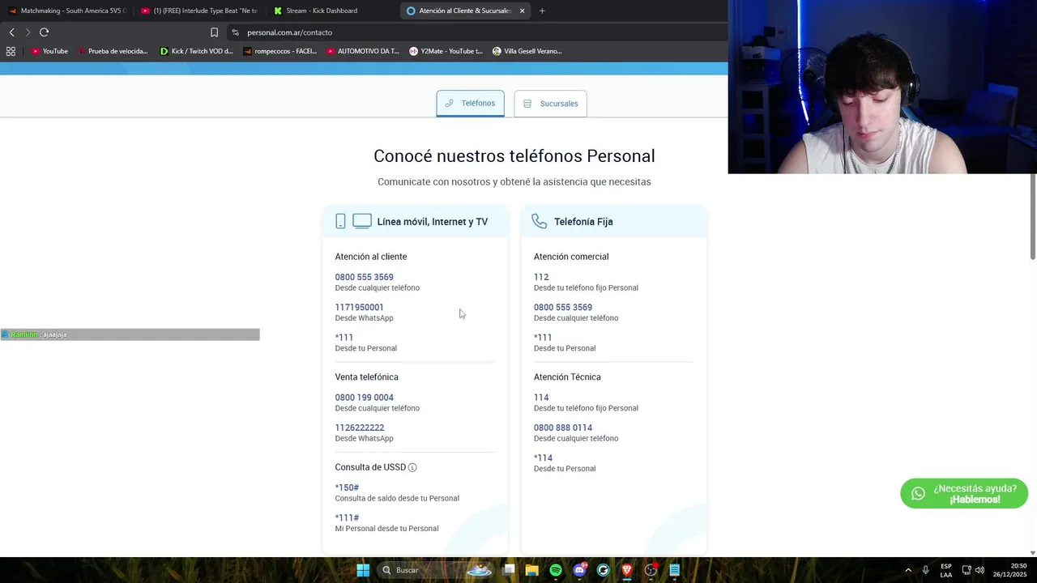Go forward to the next page
This screenshot has height=583, width=1037.
28,32
